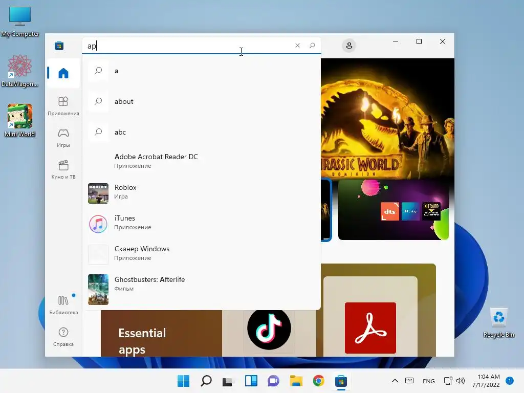Open network status tray icon

[448, 381]
